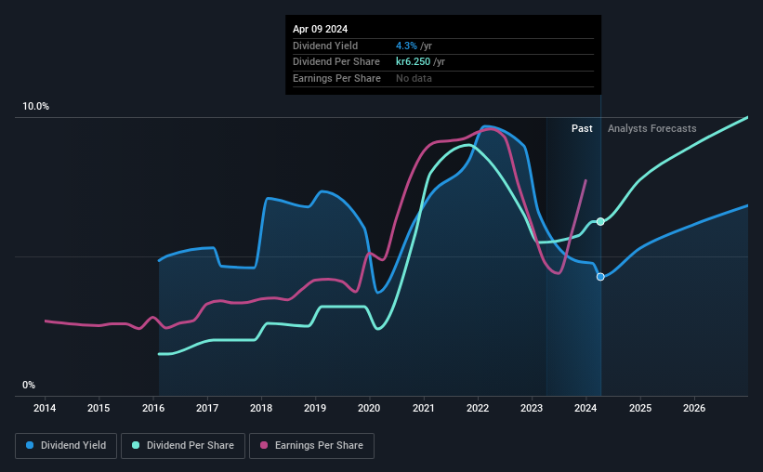Click the Analysts Forecasts label
The image size is (763, 472).
pyautogui.click(x=652, y=128)
